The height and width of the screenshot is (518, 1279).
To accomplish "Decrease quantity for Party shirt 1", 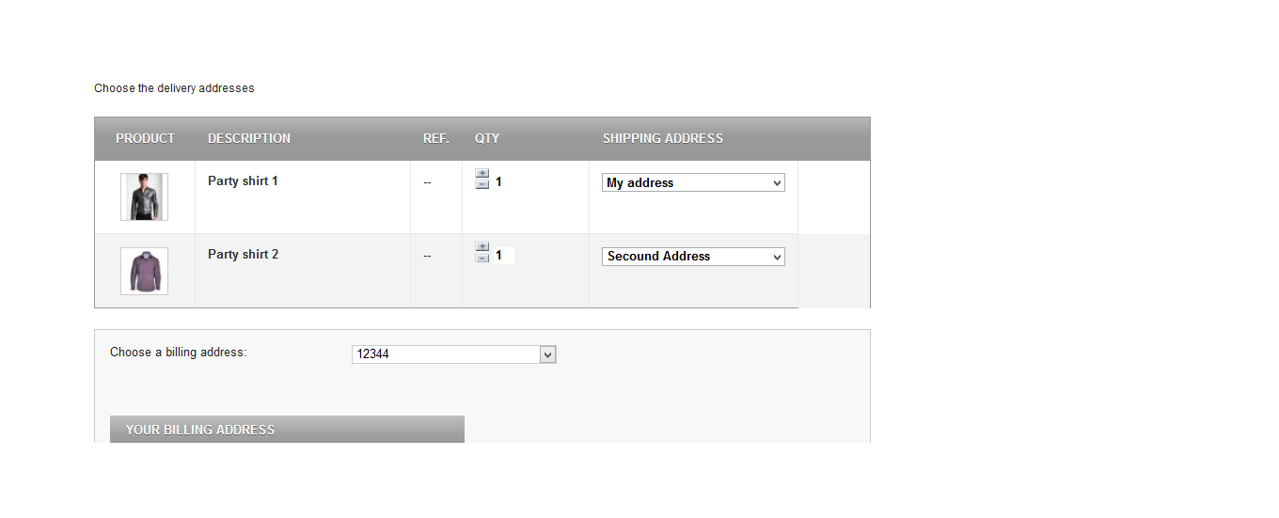I will click(482, 184).
